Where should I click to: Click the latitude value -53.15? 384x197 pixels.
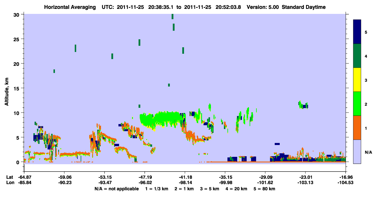[x=105, y=177]
